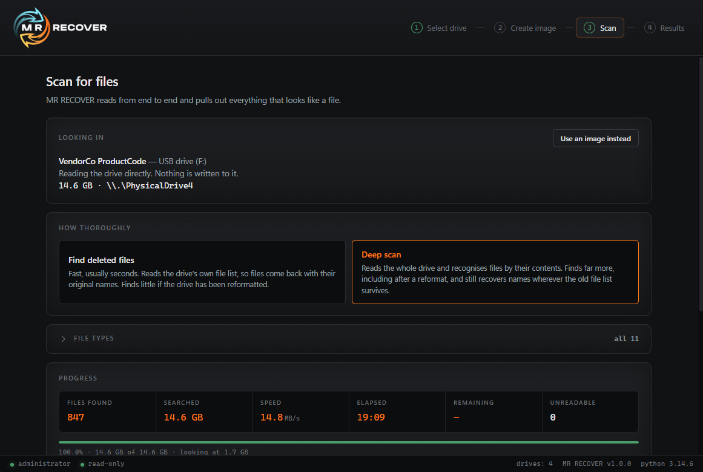This screenshot has height=472, width=703.
Task: Click the 'administrator' status bar label
Action: point(44,464)
